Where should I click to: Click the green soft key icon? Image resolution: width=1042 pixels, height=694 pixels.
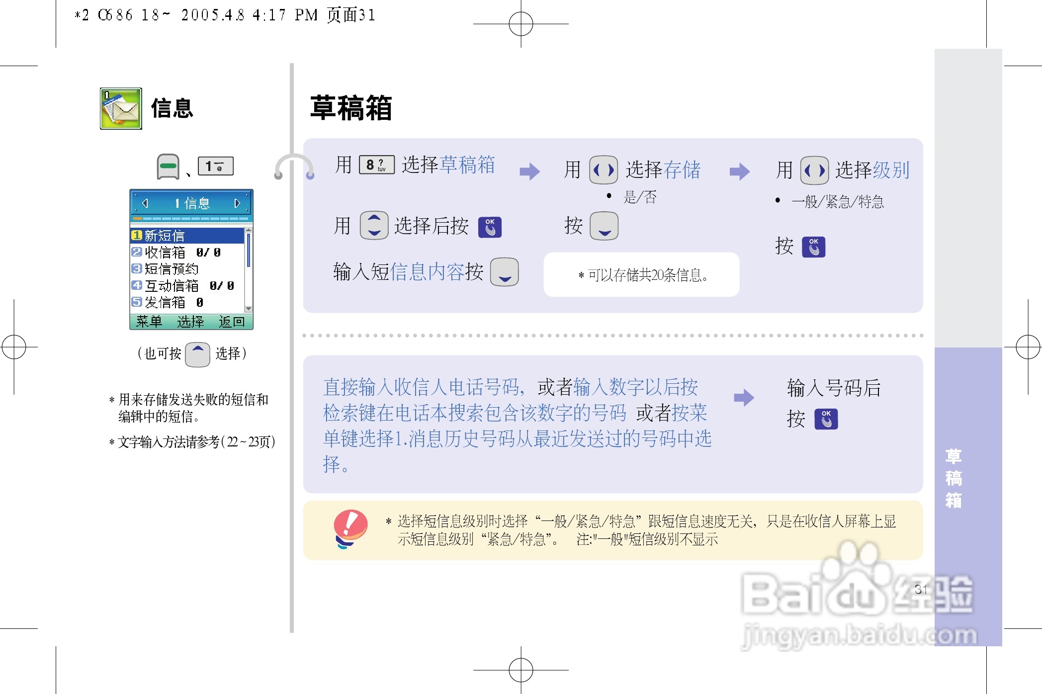click(x=168, y=167)
